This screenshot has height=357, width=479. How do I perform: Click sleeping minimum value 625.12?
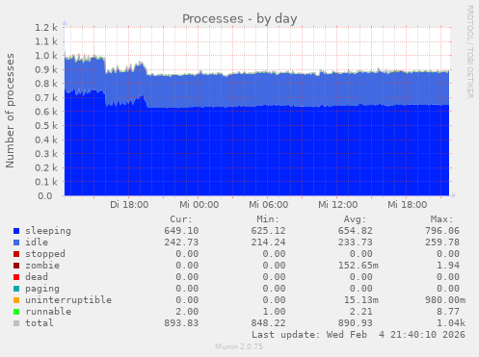[x=268, y=231]
